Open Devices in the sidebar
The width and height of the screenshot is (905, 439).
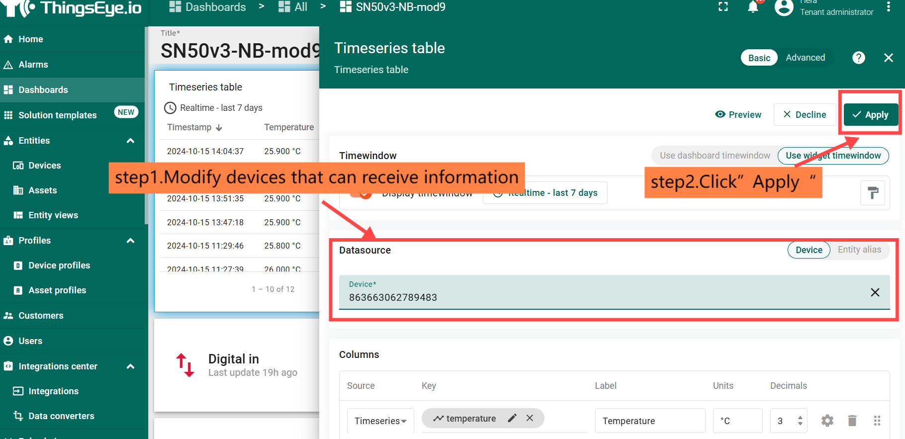point(45,166)
